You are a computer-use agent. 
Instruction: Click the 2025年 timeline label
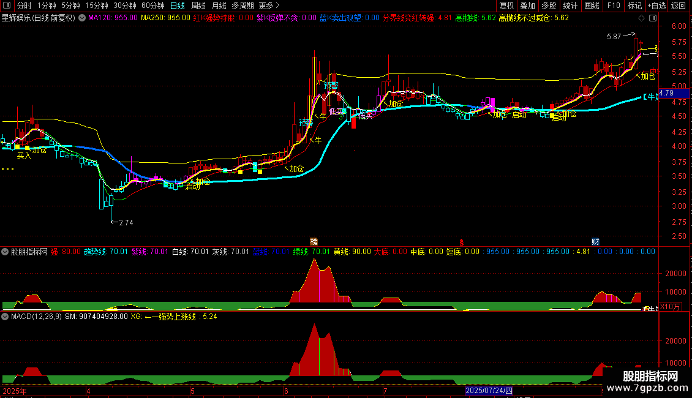point(15,391)
